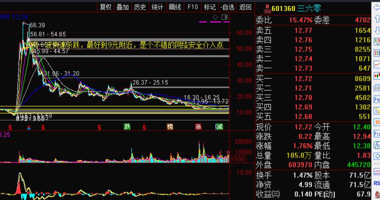
Task: Select the 历史 menu item
Action: pyautogui.click(x=140, y=7)
